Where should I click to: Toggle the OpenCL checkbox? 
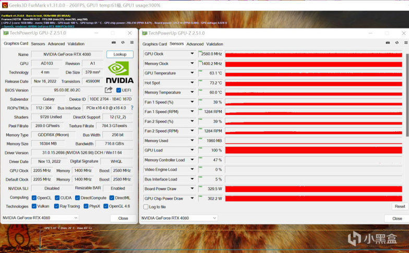pos(34,198)
